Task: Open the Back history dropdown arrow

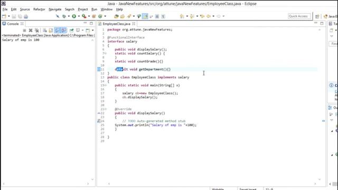Action: click(x=213, y=16)
